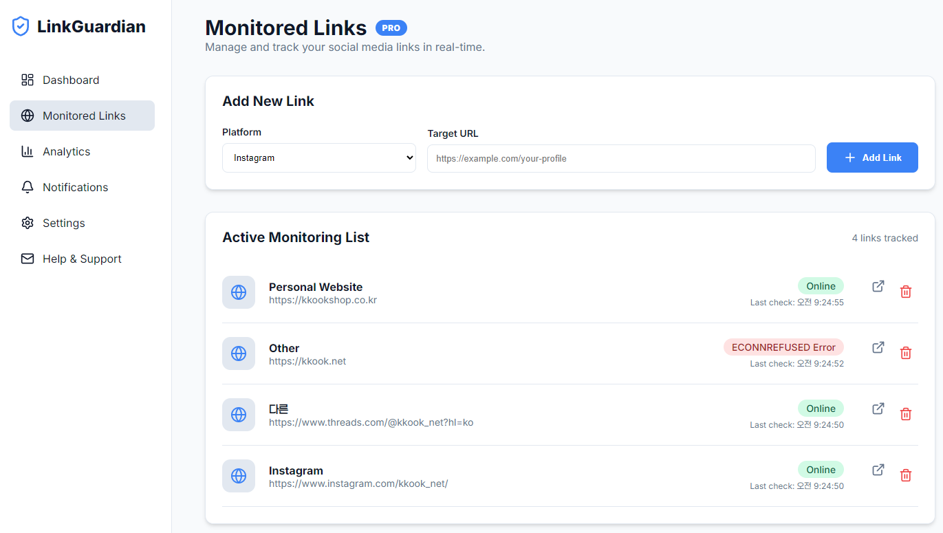Open Notifications via the bell icon

[28, 187]
